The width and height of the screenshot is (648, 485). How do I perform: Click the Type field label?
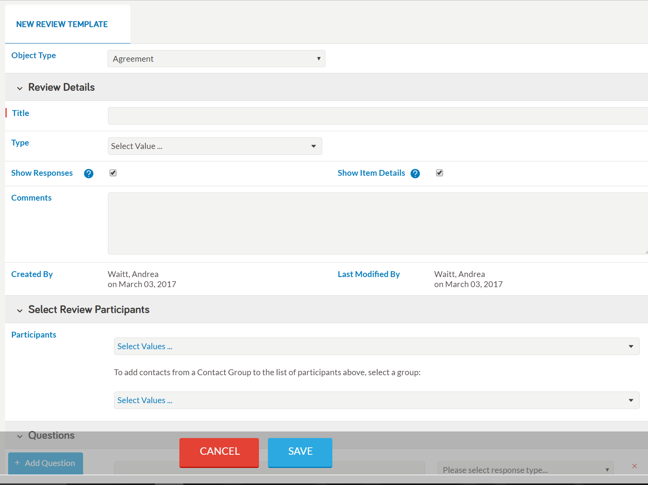[x=20, y=143]
